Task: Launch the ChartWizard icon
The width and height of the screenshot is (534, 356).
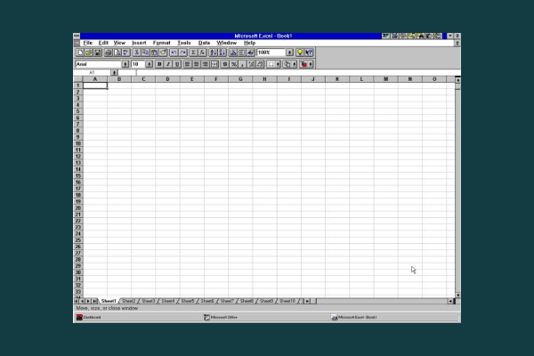Action: [x=231, y=53]
